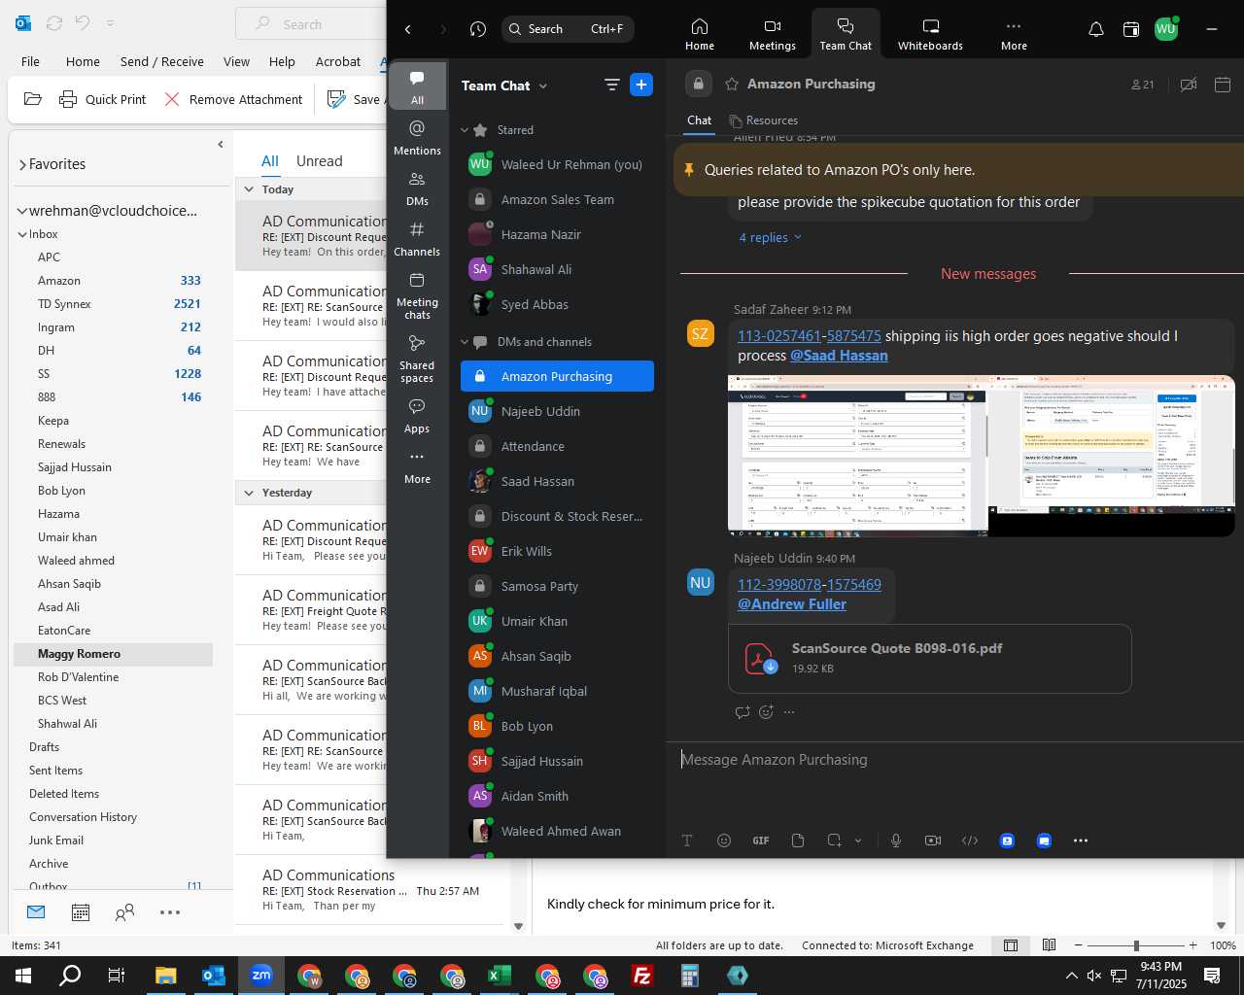1244x995 pixels.
Task: Open Sadaf Zaheer's screenshot image
Action: (x=981, y=456)
